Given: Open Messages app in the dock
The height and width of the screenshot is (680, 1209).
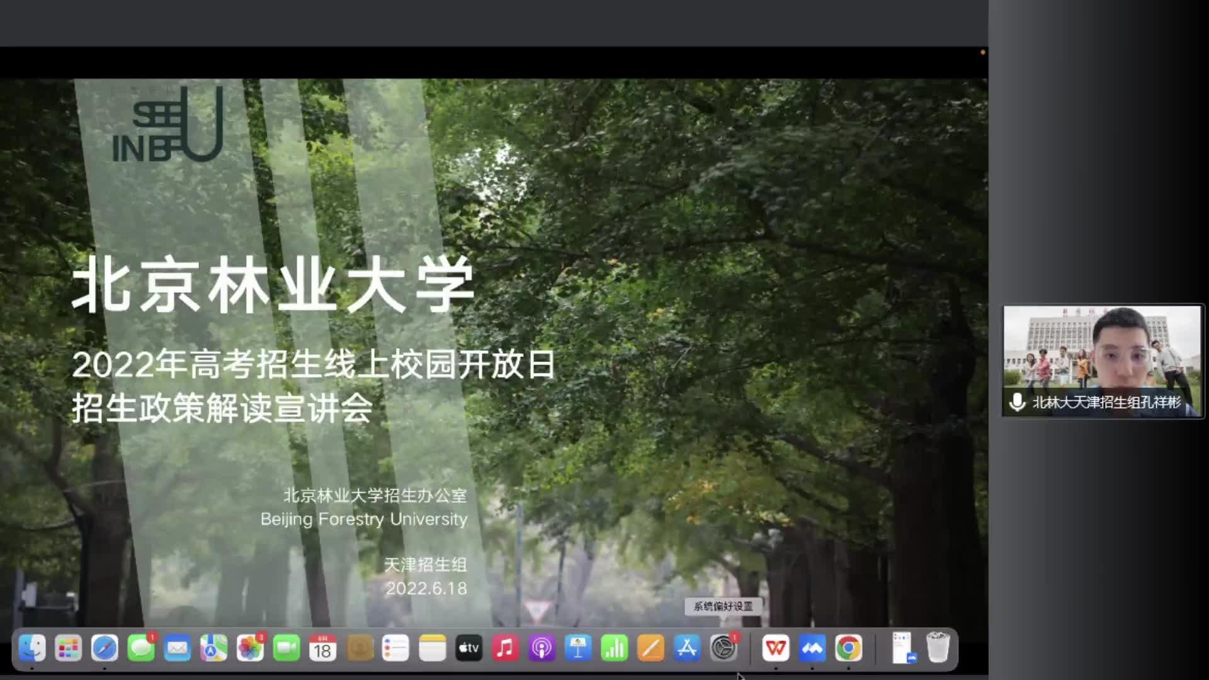Looking at the screenshot, I should (141, 648).
